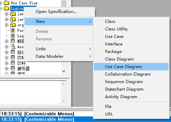Click the 自动 class icon in tree

tap(13, 52)
